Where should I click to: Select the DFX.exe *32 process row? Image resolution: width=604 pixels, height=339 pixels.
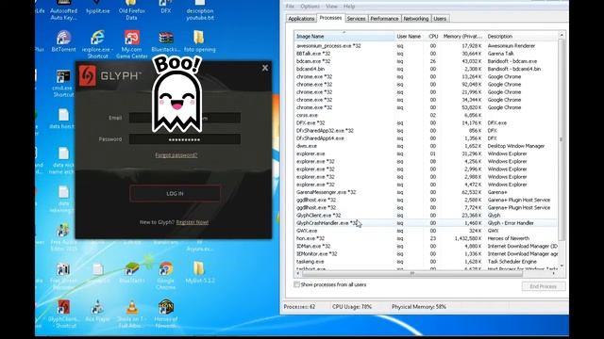click(x=426, y=122)
